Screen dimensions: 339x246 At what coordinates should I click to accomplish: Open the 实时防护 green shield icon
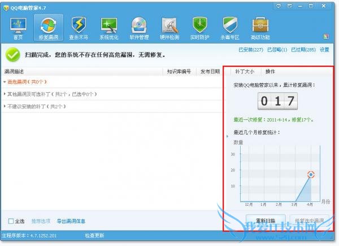click(x=200, y=28)
